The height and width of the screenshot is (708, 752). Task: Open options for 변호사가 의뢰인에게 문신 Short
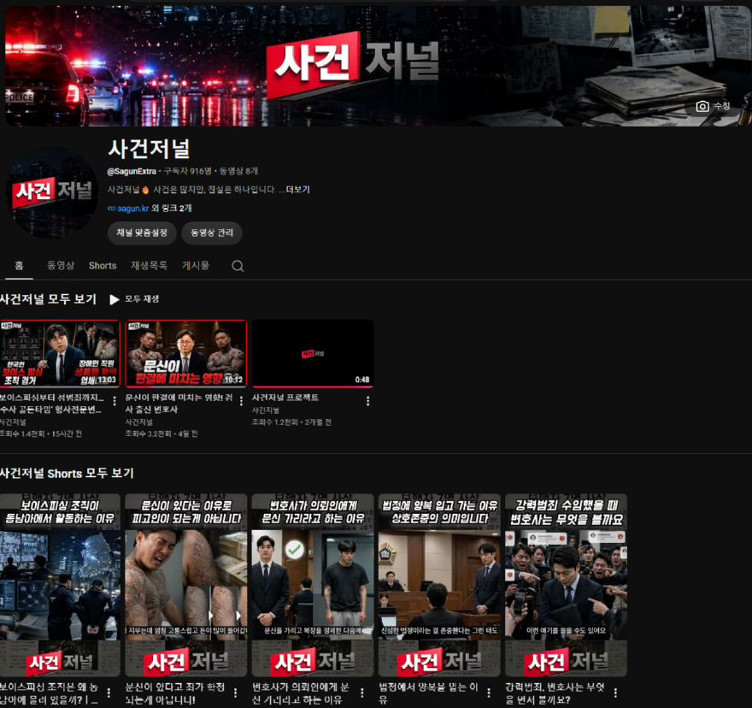click(362, 693)
